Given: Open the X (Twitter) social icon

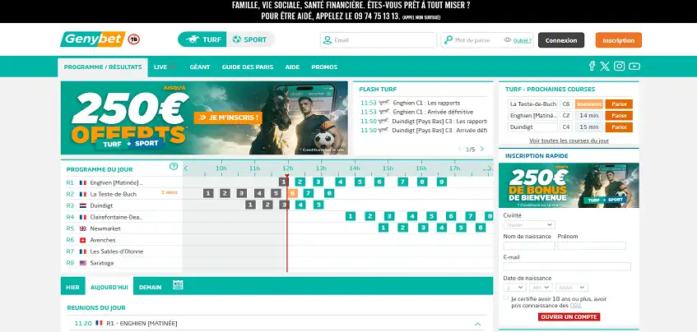Looking at the screenshot, I should 605,66.
